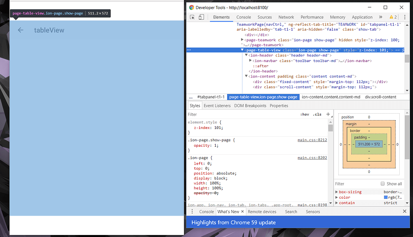Switch to the Network panel tab
413x237 pixels.
[286, 17]
